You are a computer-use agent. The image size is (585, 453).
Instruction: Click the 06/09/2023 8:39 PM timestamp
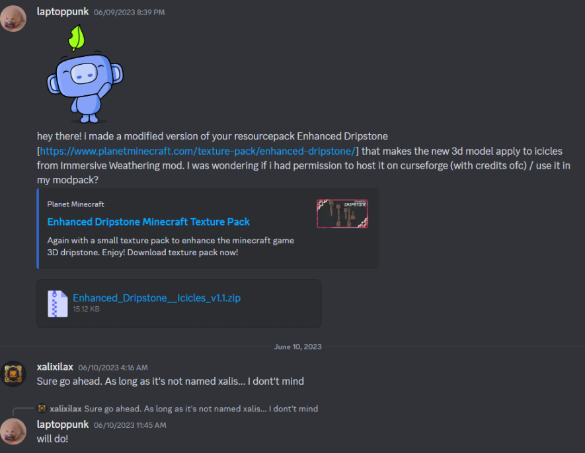coord(129,13)
